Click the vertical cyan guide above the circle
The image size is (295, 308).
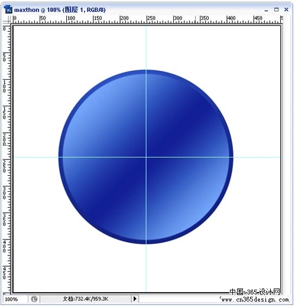[x=146, y=48]
